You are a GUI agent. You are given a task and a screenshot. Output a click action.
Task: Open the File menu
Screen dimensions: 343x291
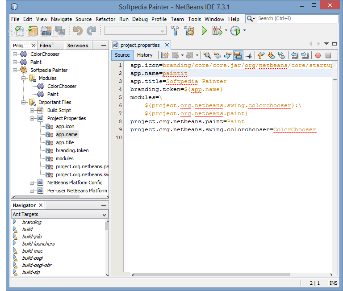click(x=15, y=19)
